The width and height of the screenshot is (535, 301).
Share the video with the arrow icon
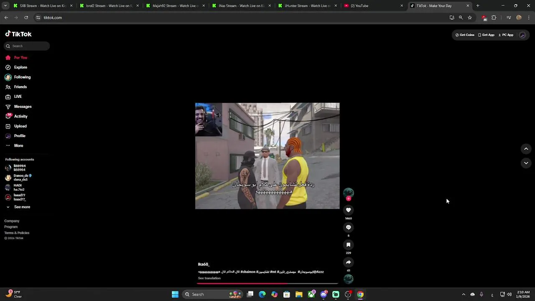348,262
